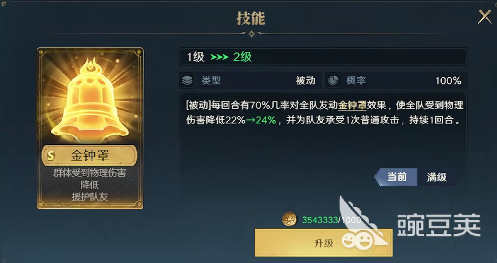The height and width of the screenshot is (263, 497).
Task: Click the gold coin currency icon
Action: tap(290, 219)
